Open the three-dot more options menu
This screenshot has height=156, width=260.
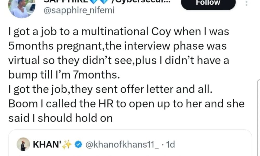246,4
